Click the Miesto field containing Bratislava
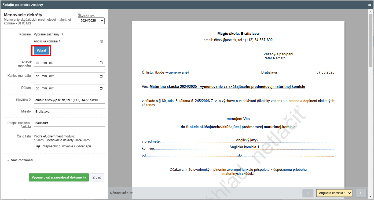The image size is (374, 200). 69,112
